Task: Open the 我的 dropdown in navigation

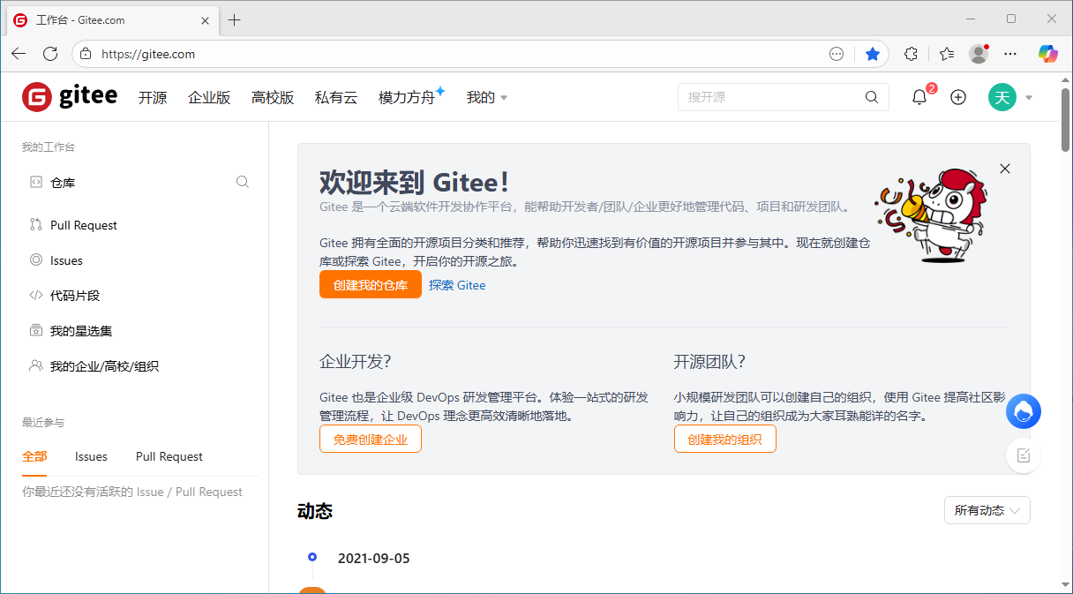Action: pyautogui.click(x=487, y=97)
